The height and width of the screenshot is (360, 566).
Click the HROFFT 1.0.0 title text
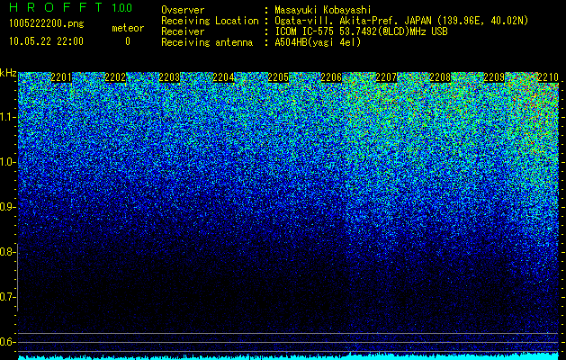coord(70,7)
